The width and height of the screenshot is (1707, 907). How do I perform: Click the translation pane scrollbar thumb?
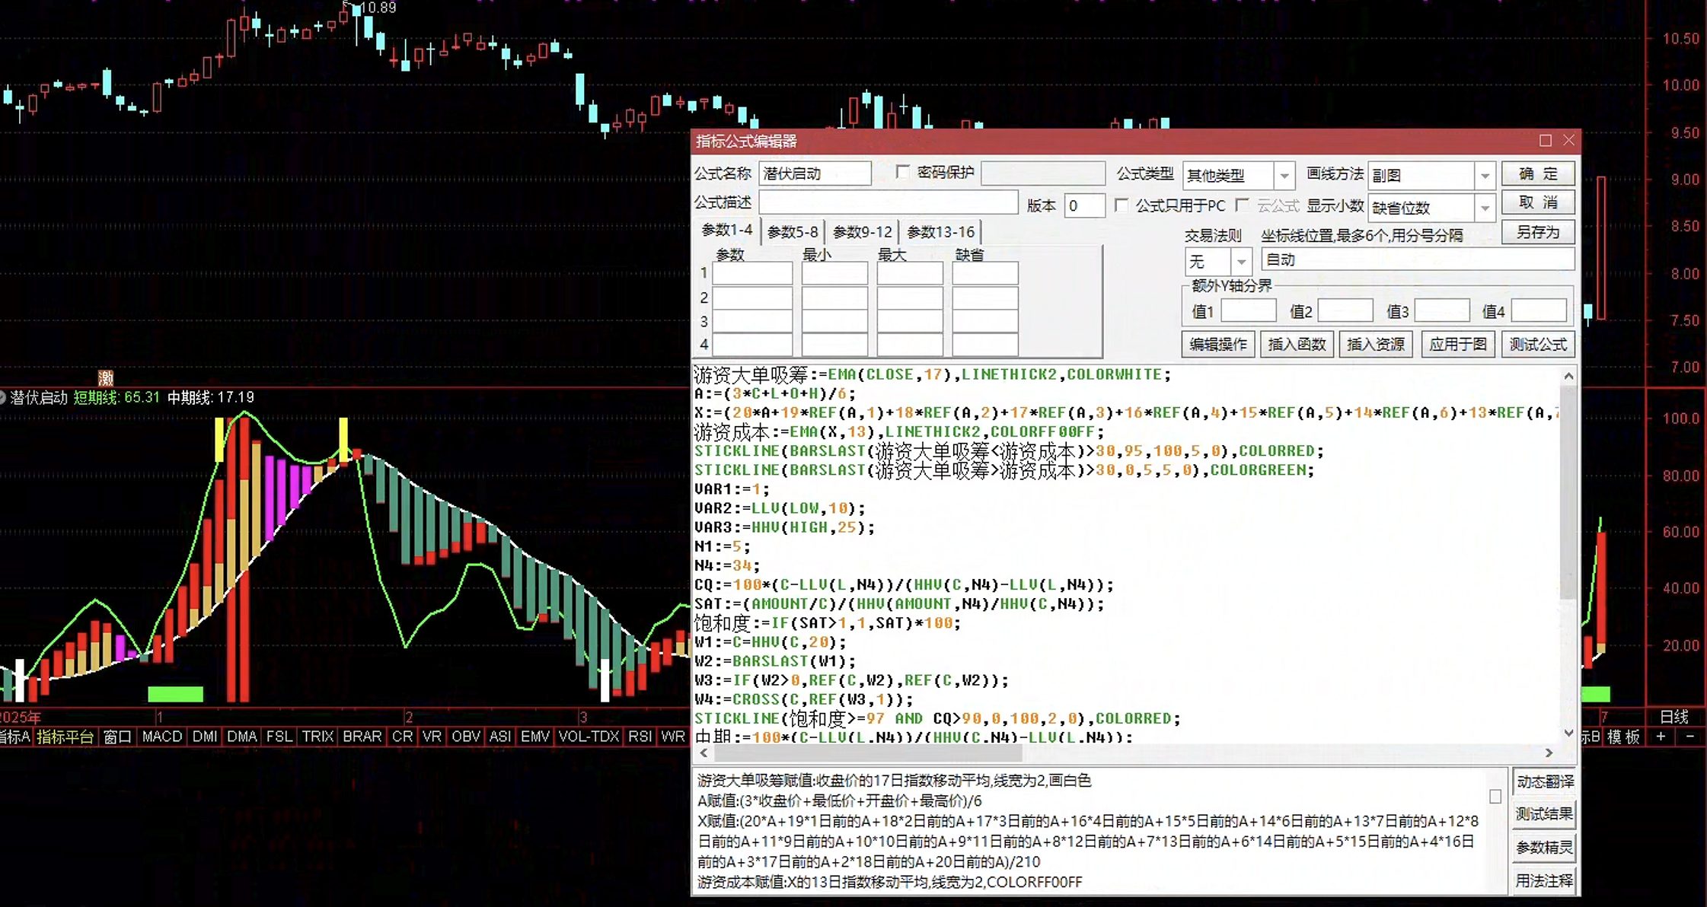[x=1495, y=797]
